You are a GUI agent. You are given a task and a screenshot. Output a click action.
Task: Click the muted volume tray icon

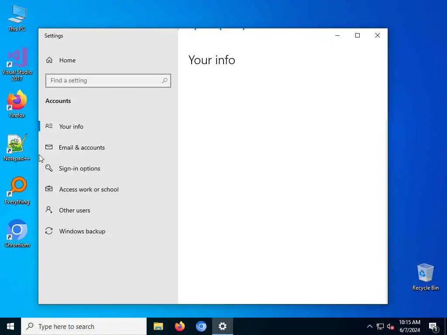390,326
